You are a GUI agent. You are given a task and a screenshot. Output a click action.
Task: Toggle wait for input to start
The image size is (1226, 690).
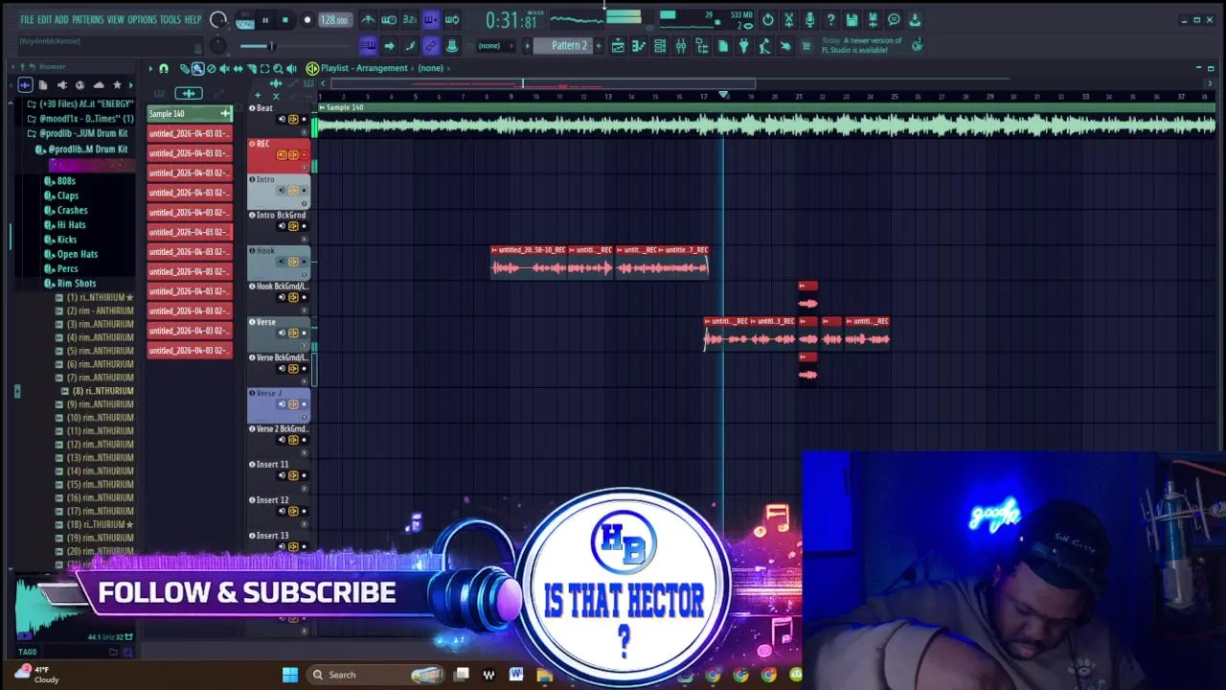pos(389,20)
